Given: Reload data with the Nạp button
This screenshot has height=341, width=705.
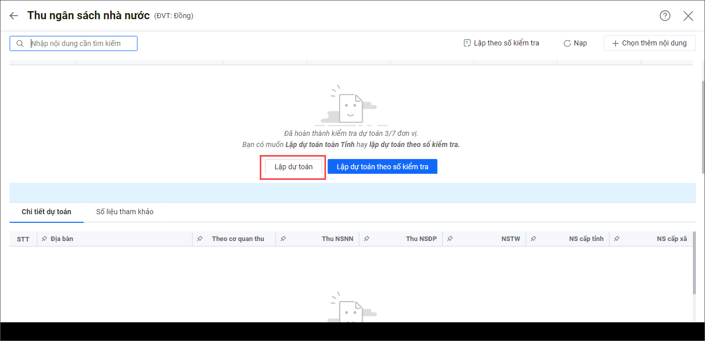Looking at the screenshot, I should pos(575,43).
